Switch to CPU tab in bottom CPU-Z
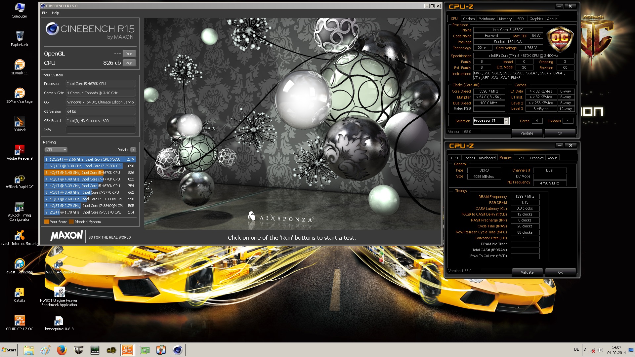The width and height of the screenshot is (635, 357). point(454,158)
